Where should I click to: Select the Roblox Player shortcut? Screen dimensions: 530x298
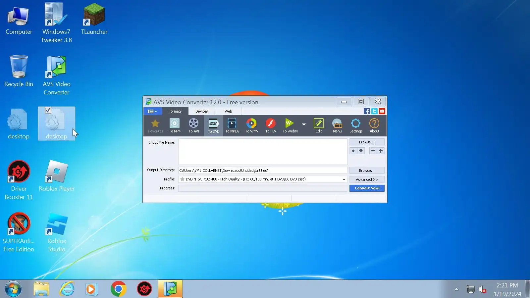[57, 176]
